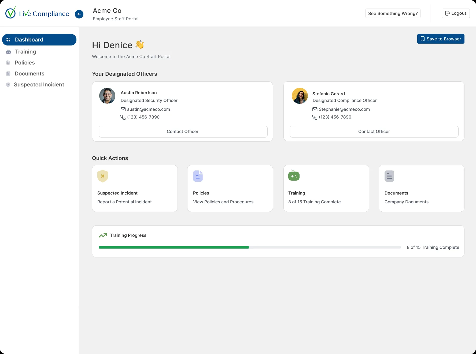The width and height of the screenshot is (476, 354).
Task: Click the gray document icon in Documents card
Action: point(389,176)
